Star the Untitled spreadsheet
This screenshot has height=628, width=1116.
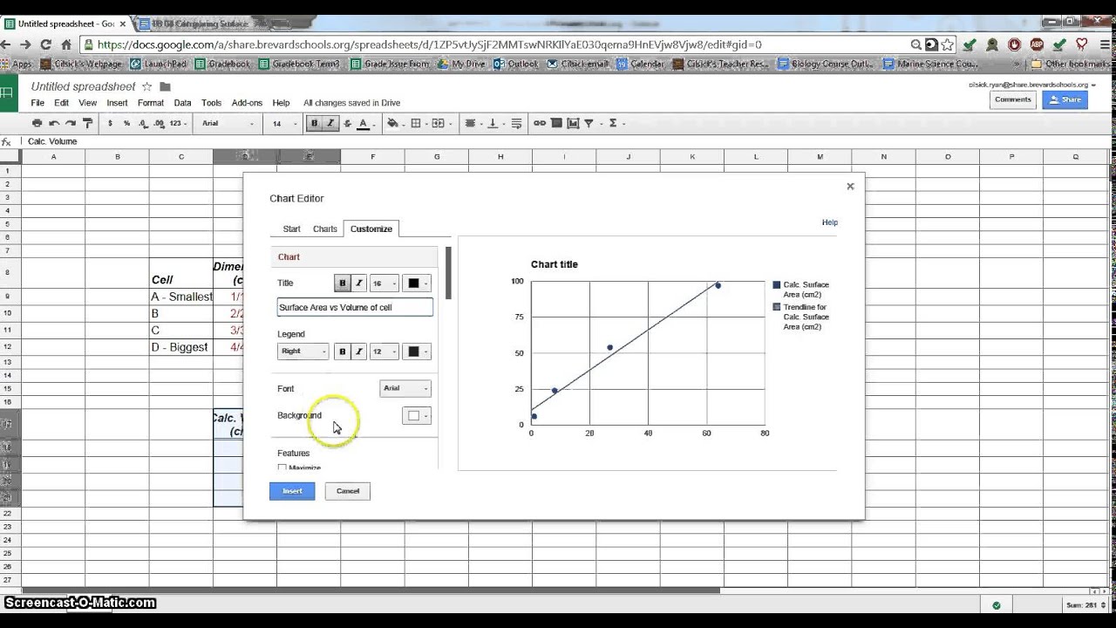(x=147, y=86)
